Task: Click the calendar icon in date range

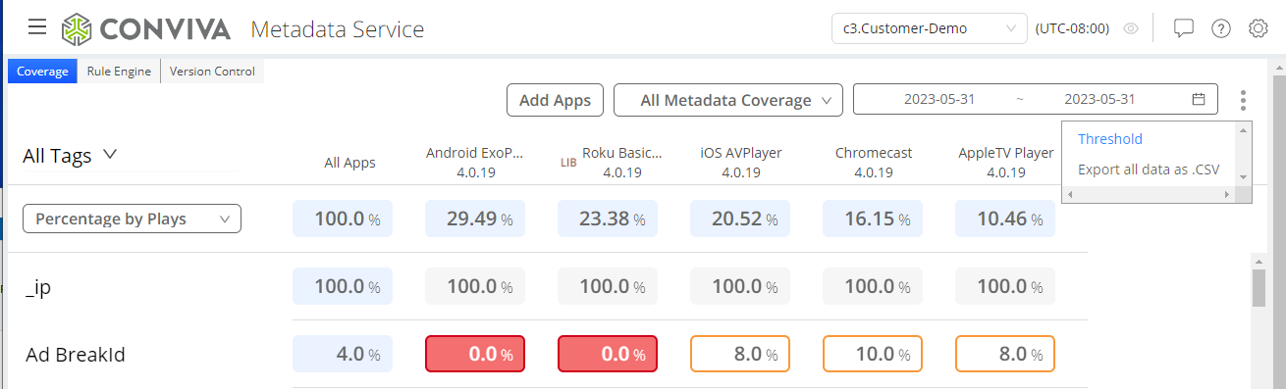Action: point(1199,99)
